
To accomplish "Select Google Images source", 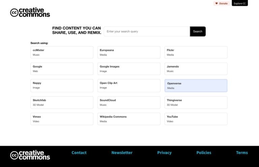I will pyautogui.click(x=129, y=69).
